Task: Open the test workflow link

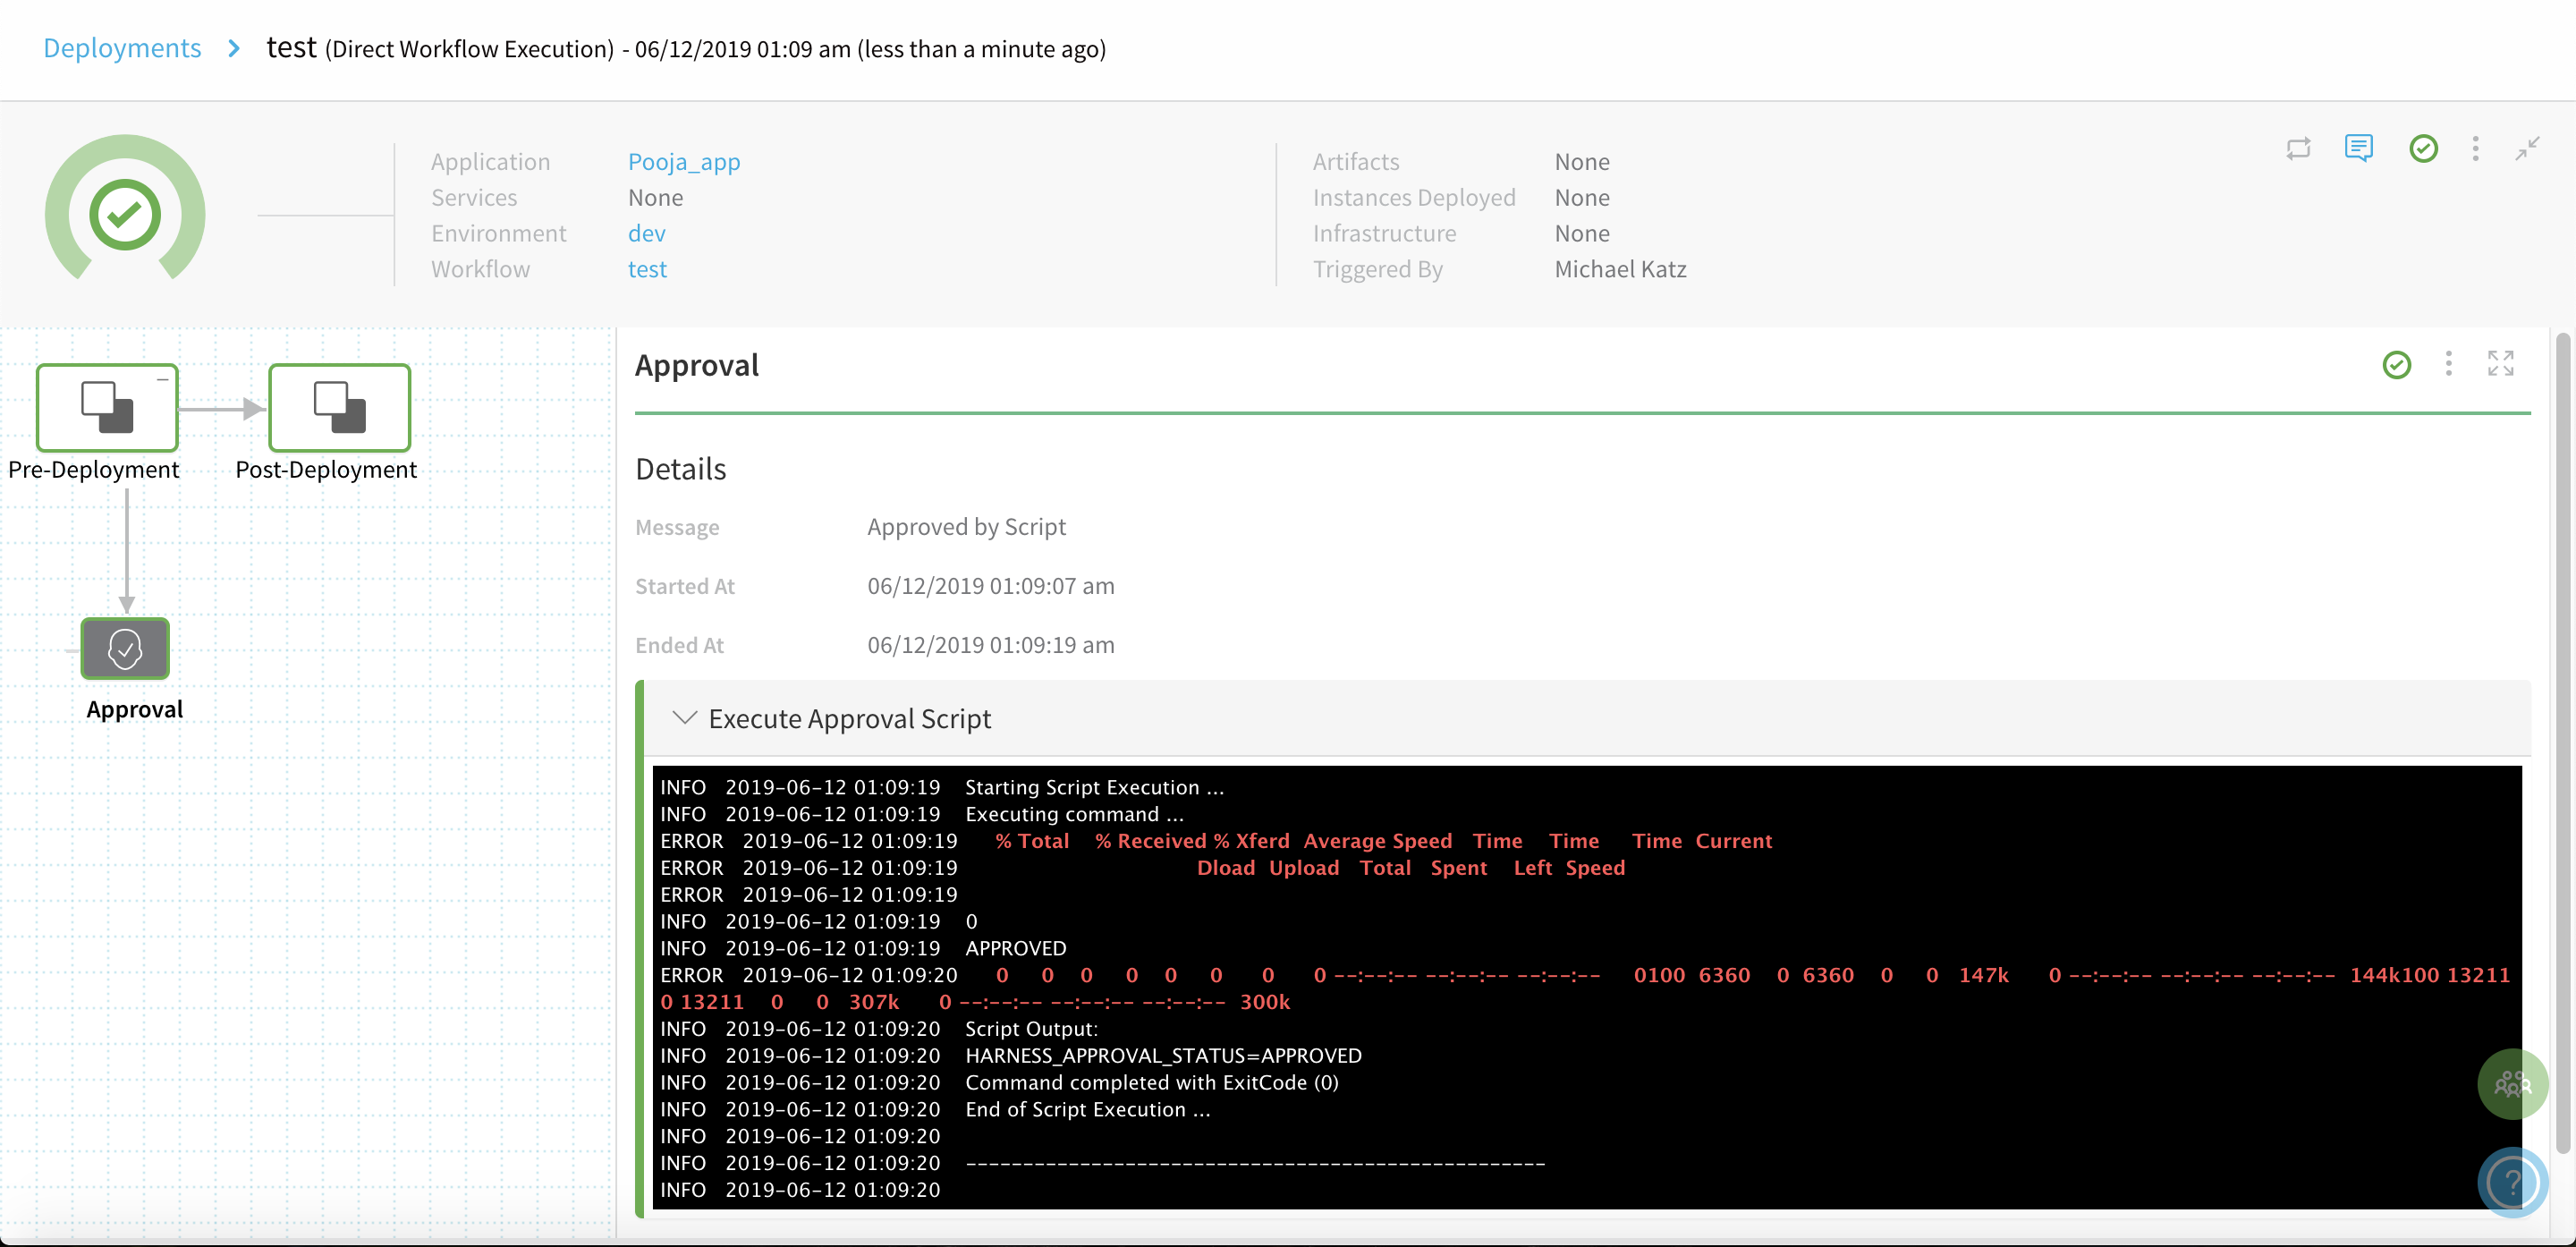Action: point(647,269)
